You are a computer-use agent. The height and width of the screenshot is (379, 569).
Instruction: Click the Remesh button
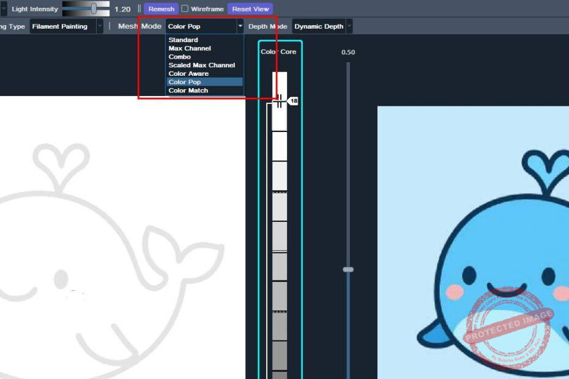pyautogui.click(x=161, y=9)
